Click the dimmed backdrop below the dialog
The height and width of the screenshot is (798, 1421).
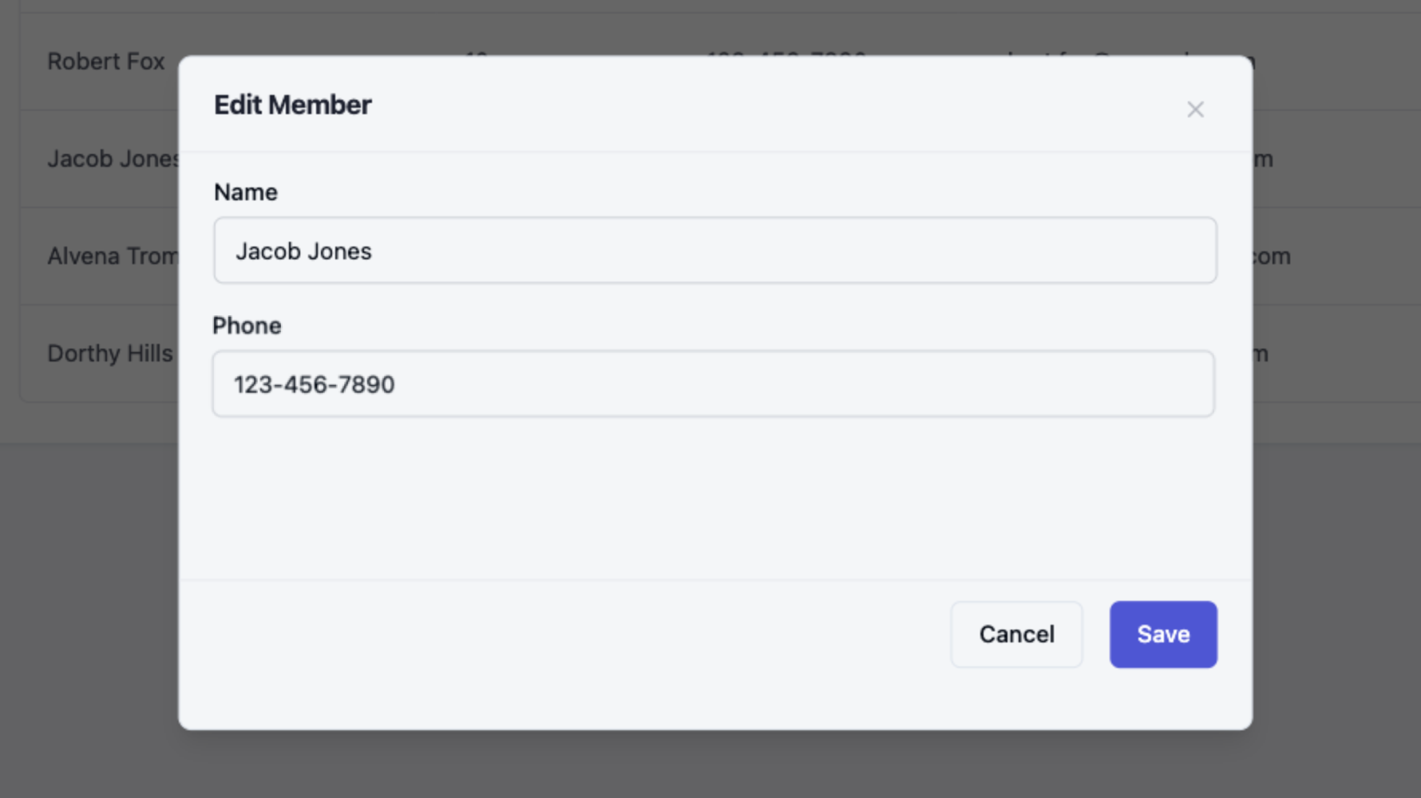click(710, 764)
